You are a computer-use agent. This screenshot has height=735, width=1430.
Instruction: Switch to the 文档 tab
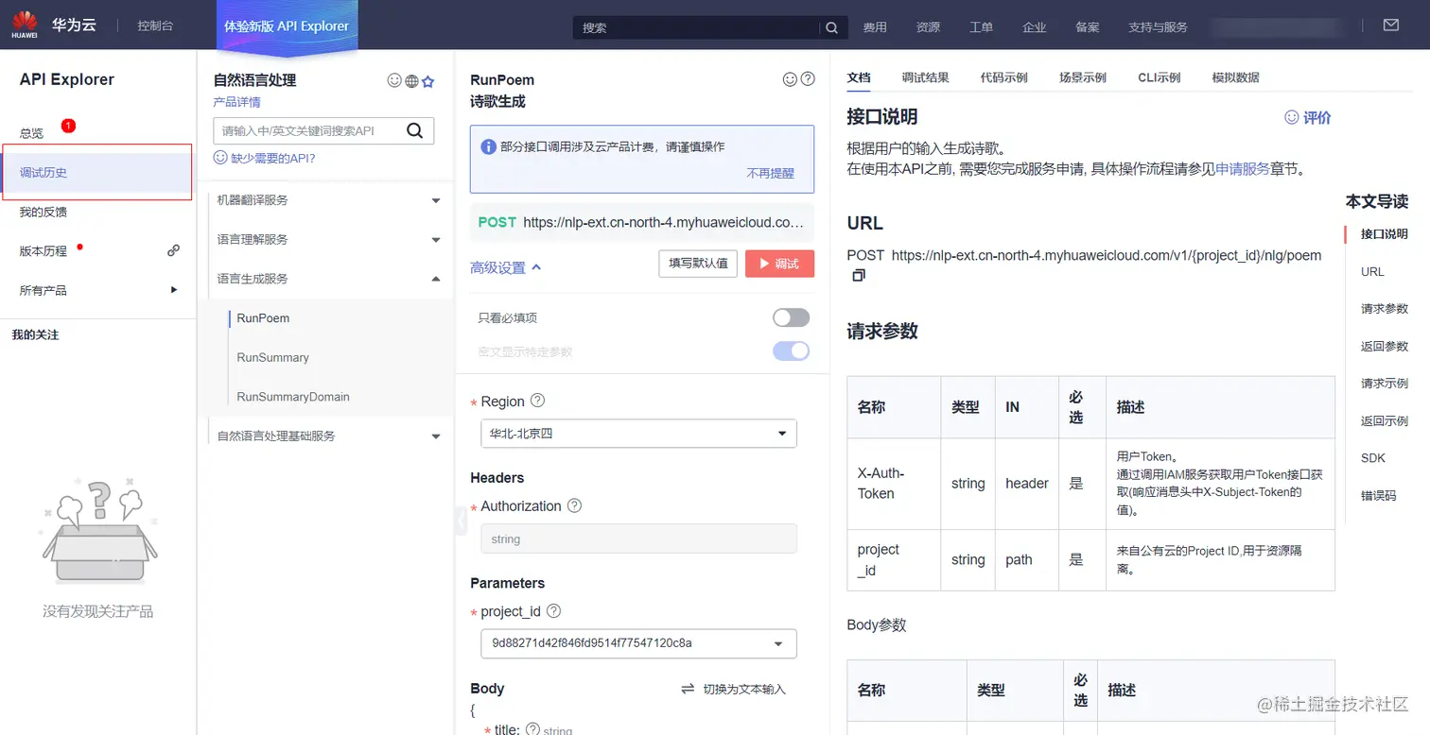pyautogui.click(x=859, y=77)
